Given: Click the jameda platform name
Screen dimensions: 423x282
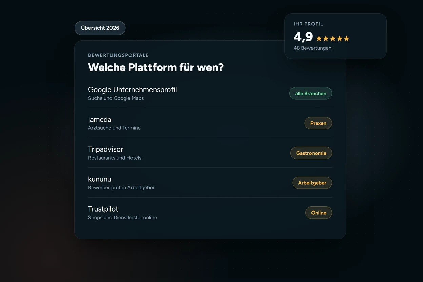Looking at the screenshot, I should coord(100,119).
